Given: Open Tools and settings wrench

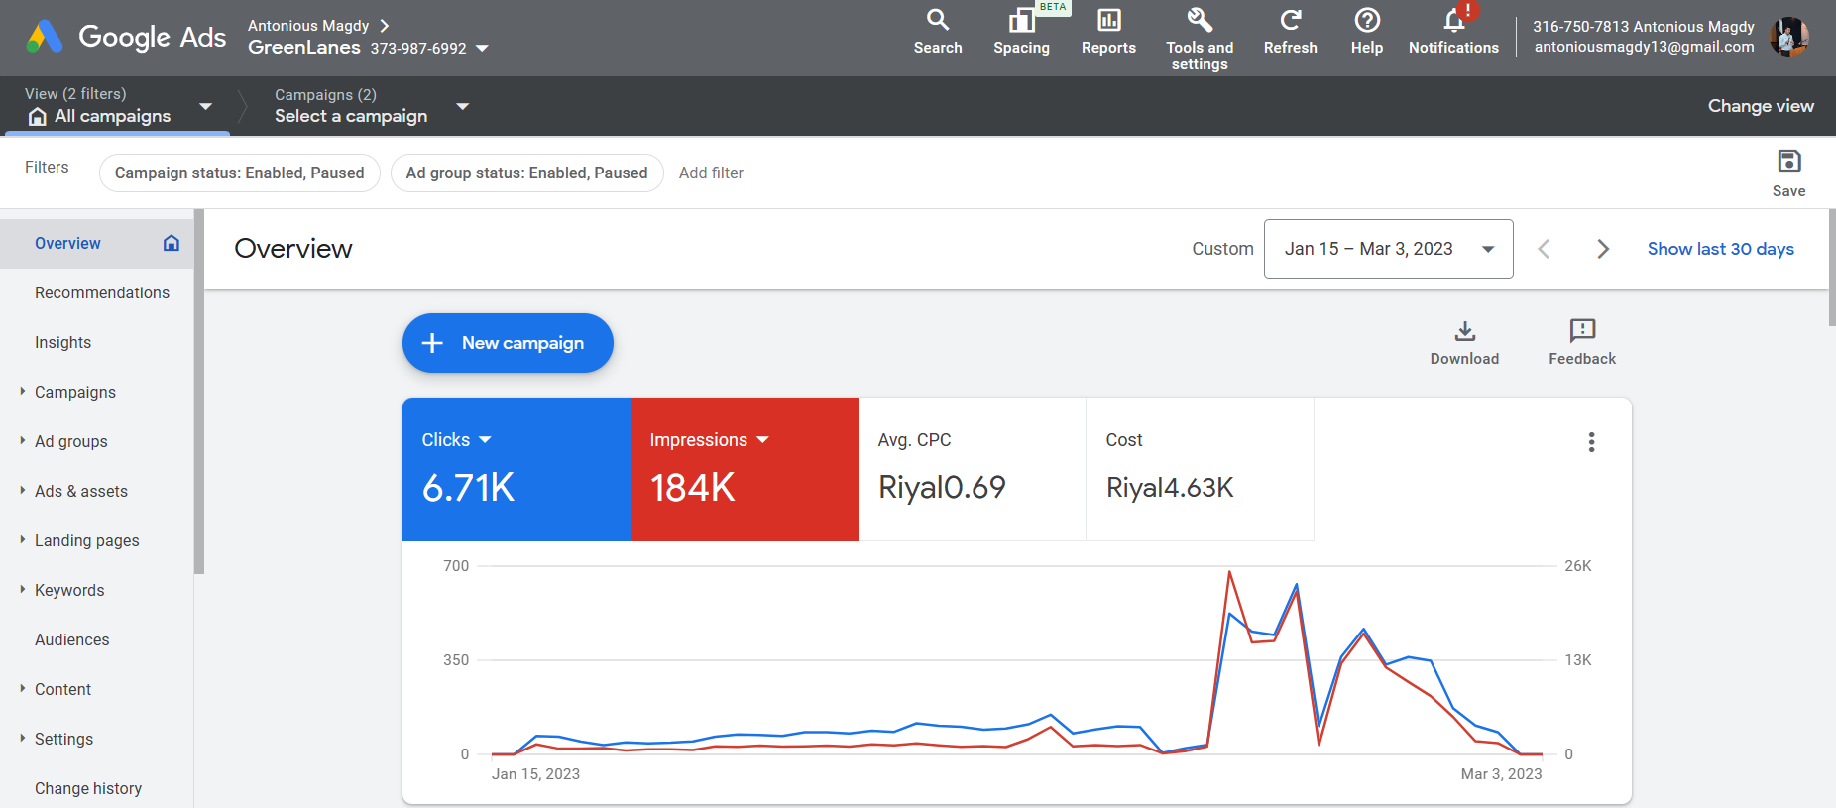Looking at the screenshot, I should 1200,21.
